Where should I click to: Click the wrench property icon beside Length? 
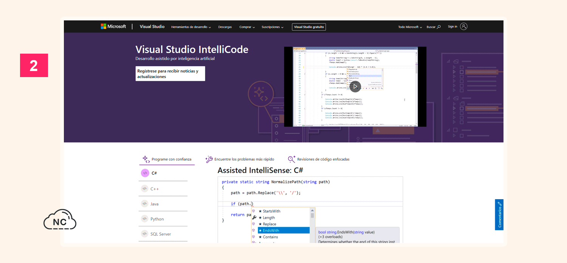pyautogui.click(x=254, y=218)
